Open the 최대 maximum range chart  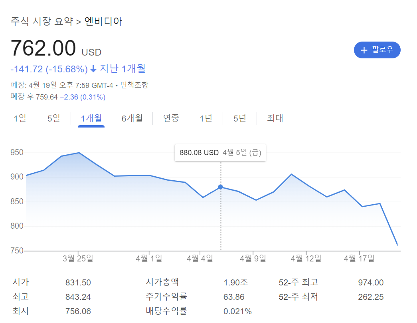[274, 118]
